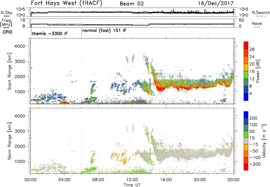
Task: Click the 'Beam 02' label
Action: [x=132, y=4]
